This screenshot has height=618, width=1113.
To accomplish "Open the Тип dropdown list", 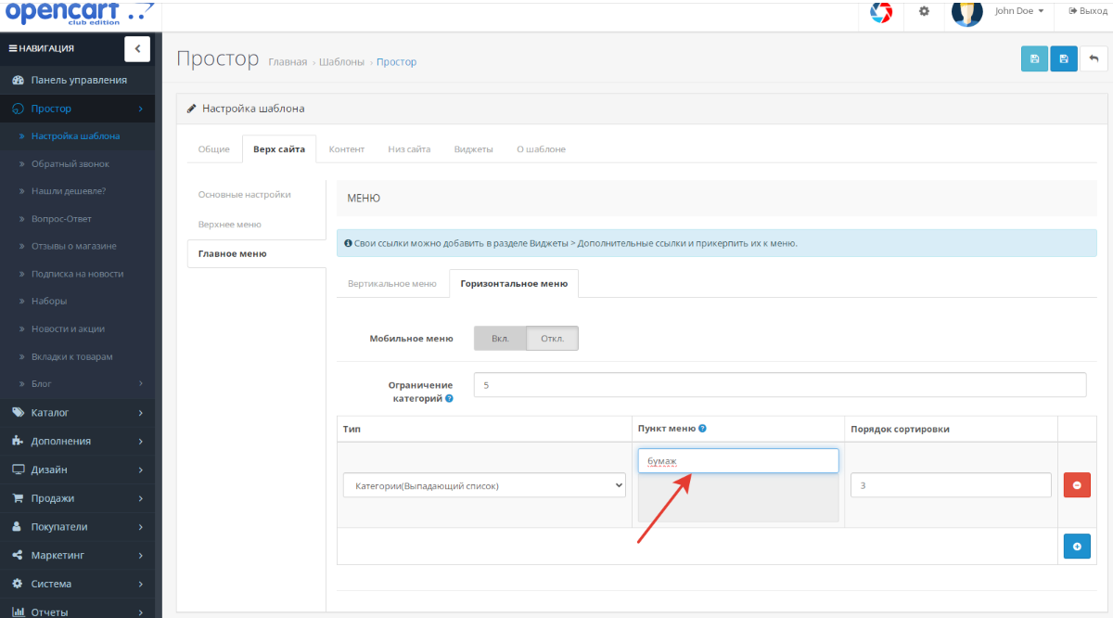I will point(484,485).
